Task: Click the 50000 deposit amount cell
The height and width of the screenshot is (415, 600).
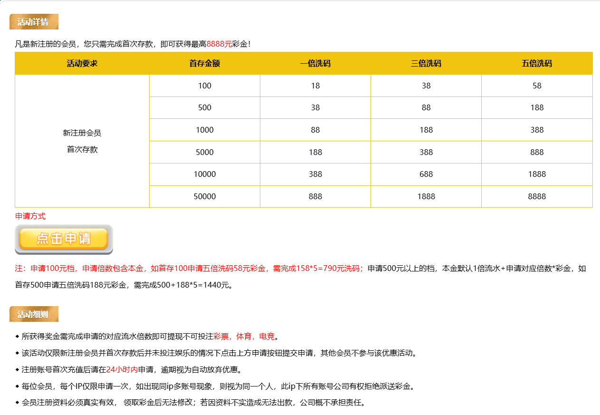Action: click(x=205, y=196)
